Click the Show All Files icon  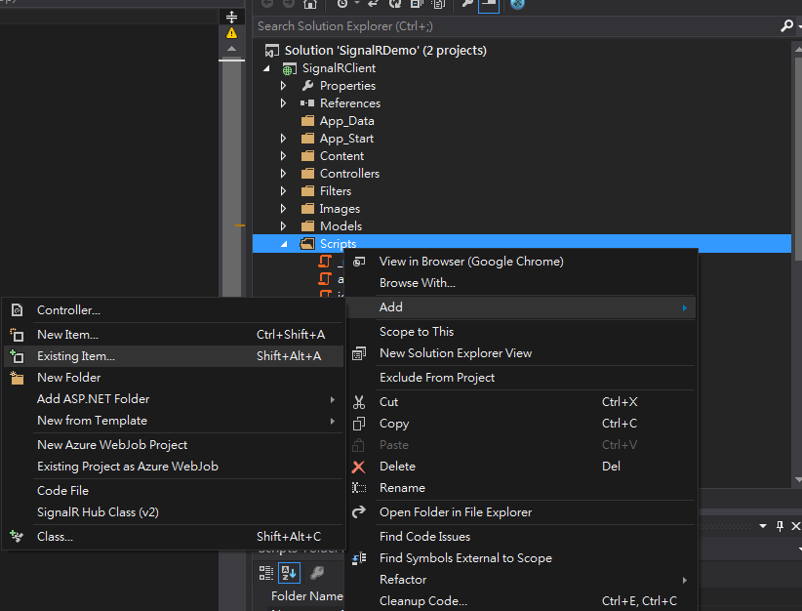click(x=438, y=4)
